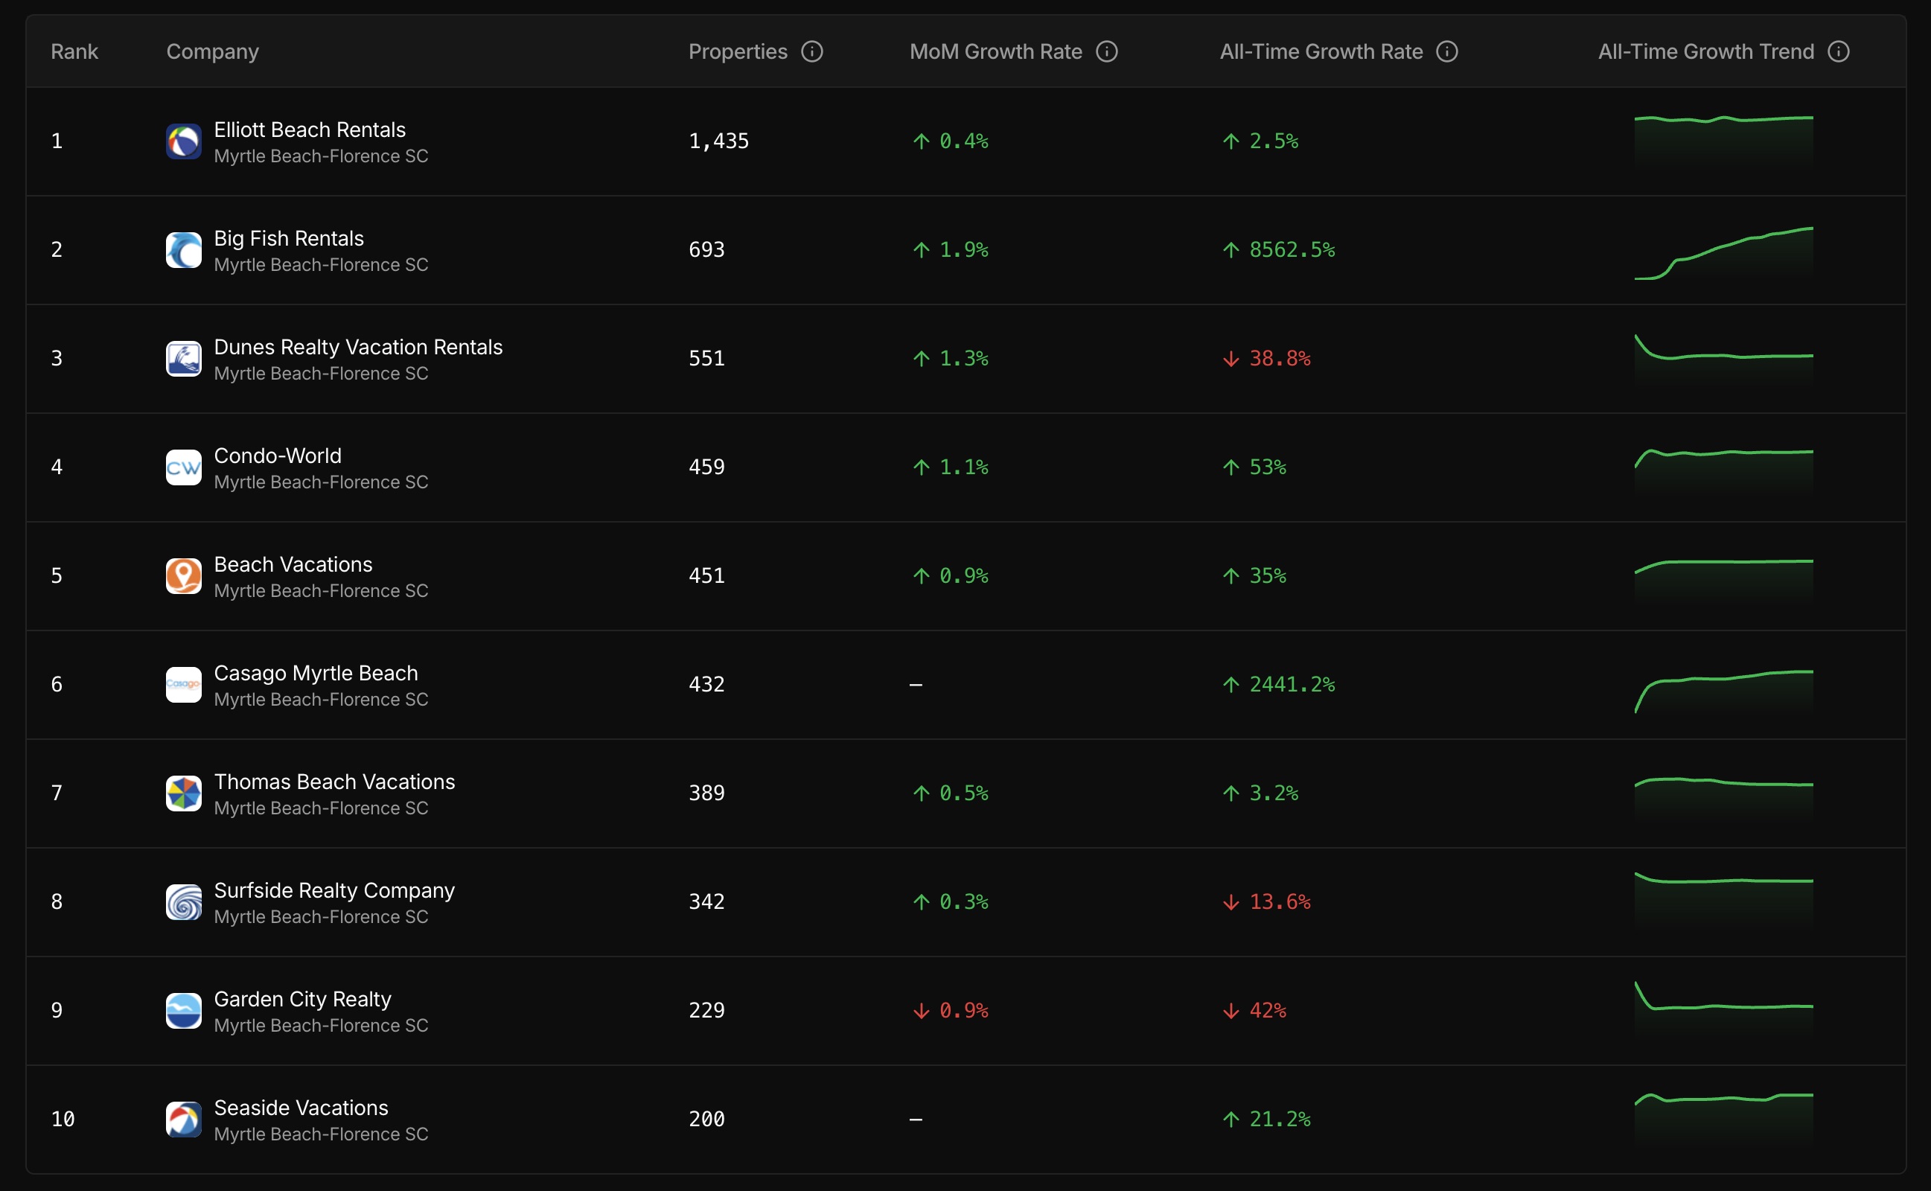Open Casago Myrtle Beach company name
The width and height of the screenshot is (1931, 1191).
pos(316,674)
